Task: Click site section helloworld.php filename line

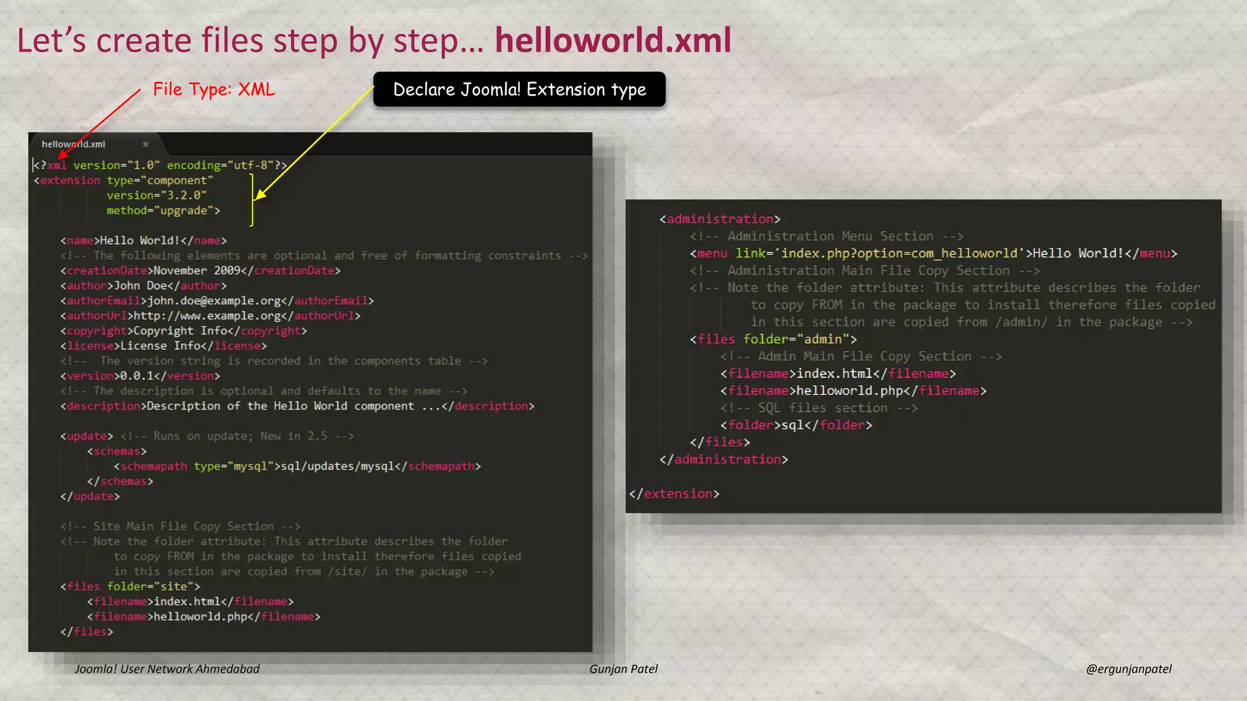Action: (x=203, y=616)
